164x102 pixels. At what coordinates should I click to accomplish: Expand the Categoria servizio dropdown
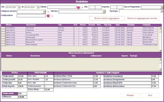pos(44,12)
